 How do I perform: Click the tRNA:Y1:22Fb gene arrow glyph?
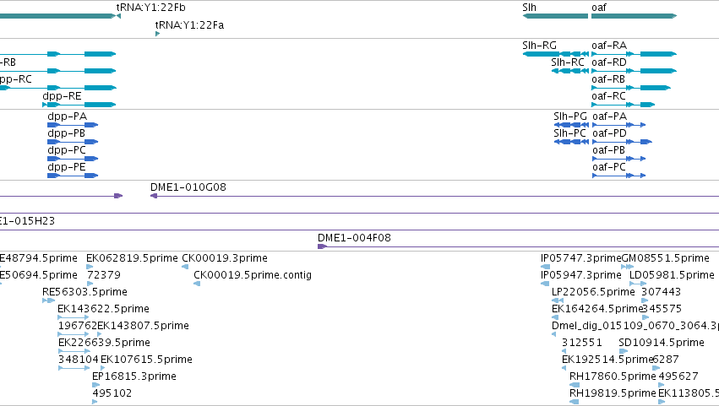coord(118,16)
